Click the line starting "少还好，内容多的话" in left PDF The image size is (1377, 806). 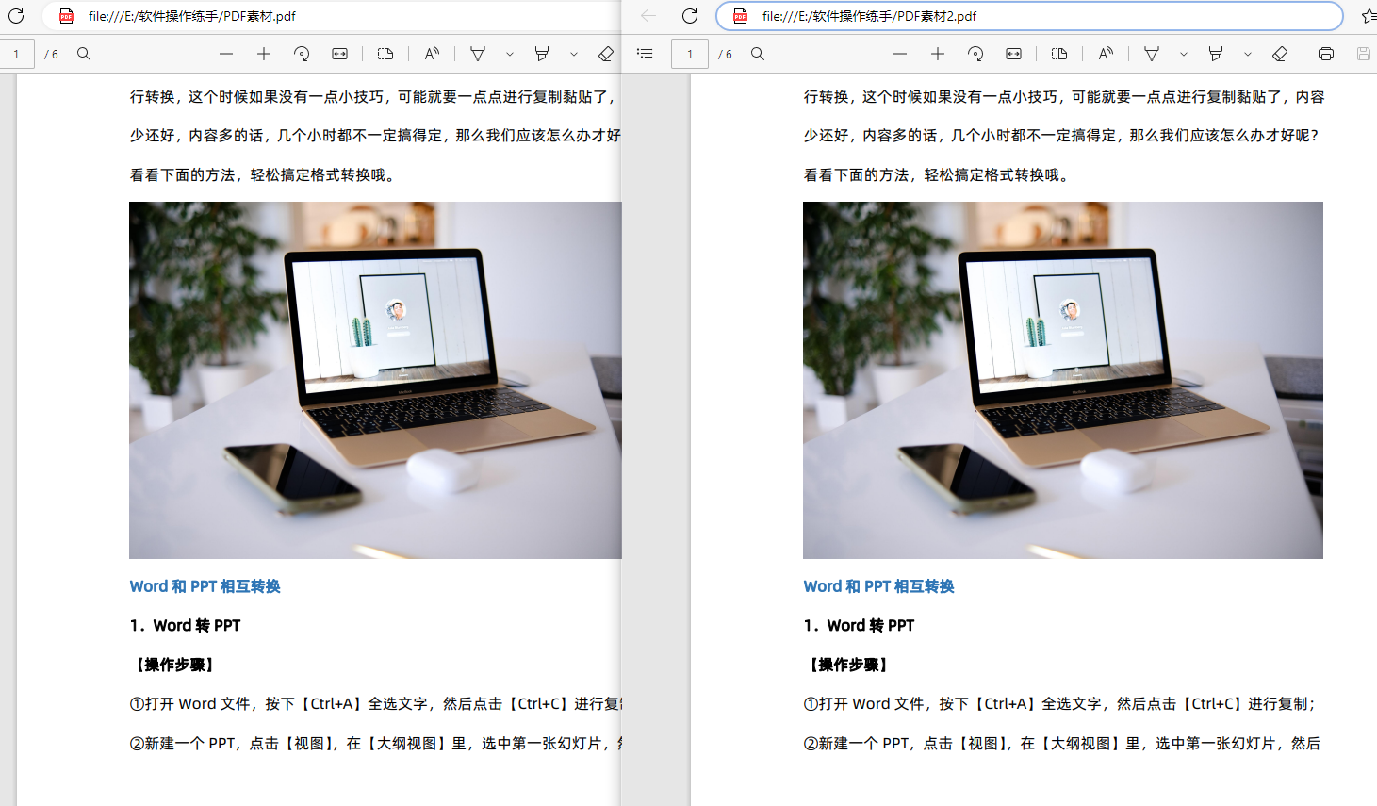tap(376, 136)
